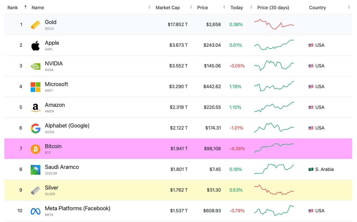Click the Saudi Aramco logo icon
The height and width of the screenshot is (222, 357).
point(36,170)
